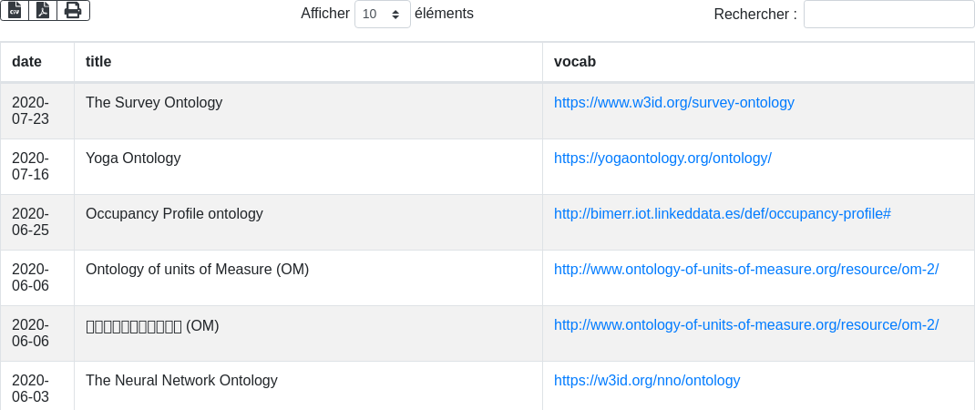This screenshot has width=975, height=410.
Task: Open the w3id.org nno ontology link
Action: [647, 380]
